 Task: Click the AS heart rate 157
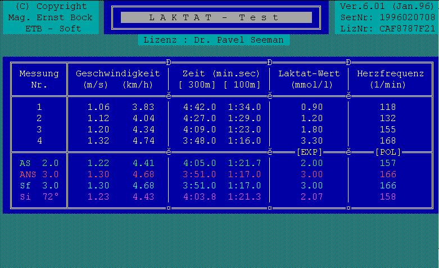388,163
